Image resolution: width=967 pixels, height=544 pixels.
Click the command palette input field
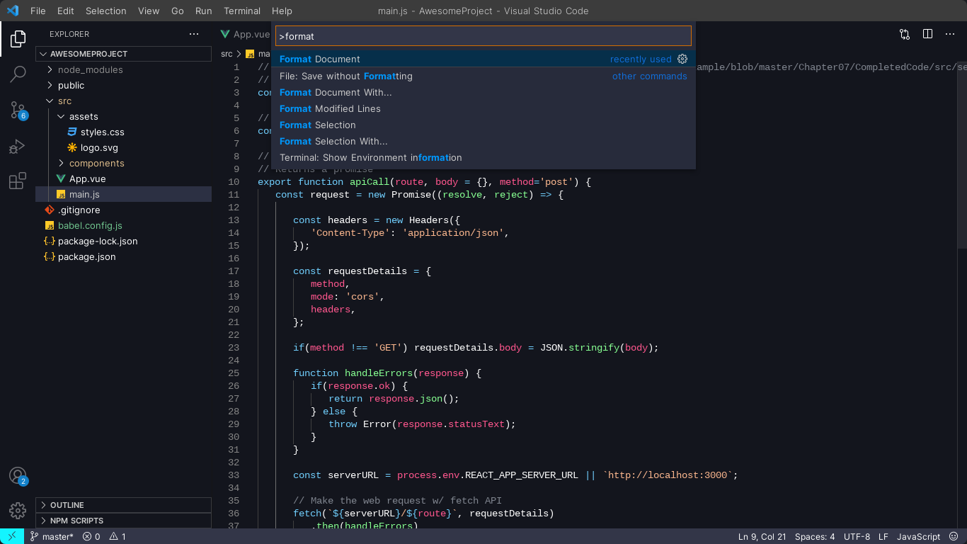pyautogui.click(x=483, y=35)
